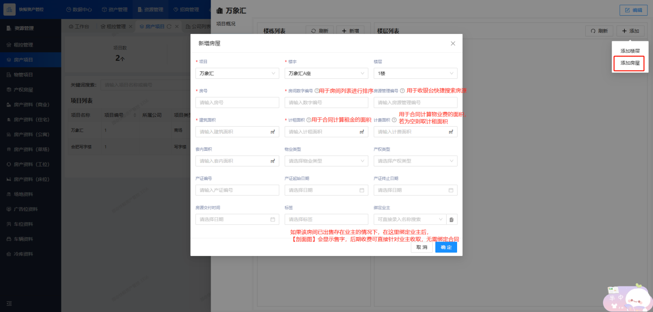Viewport: 653px width, 312px height.
Task: Select 添加楼层 from the dropdown menu
Action: click(x=630, y=51)
